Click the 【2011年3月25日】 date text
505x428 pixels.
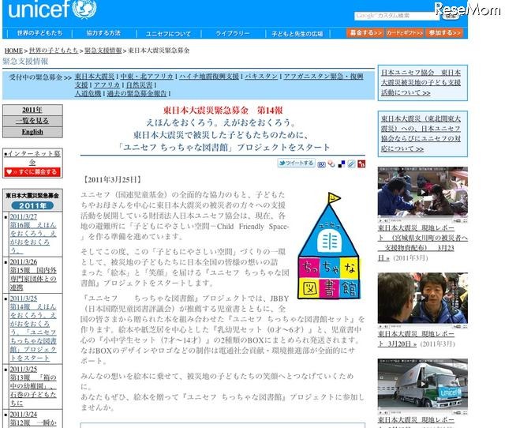112,179
